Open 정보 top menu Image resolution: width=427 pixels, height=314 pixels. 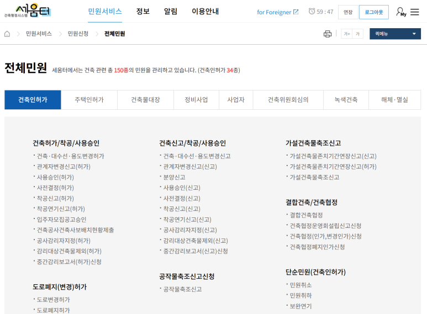tap(143, 12)
